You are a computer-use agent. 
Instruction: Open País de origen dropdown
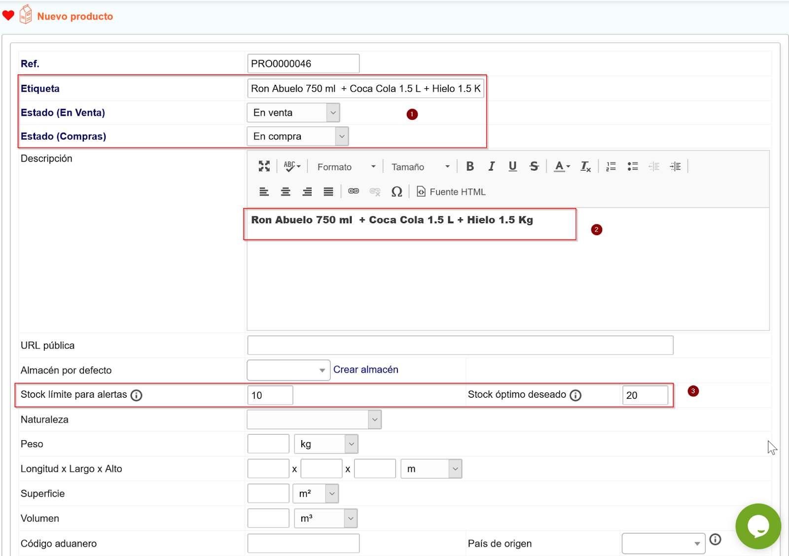pos(664,543)
